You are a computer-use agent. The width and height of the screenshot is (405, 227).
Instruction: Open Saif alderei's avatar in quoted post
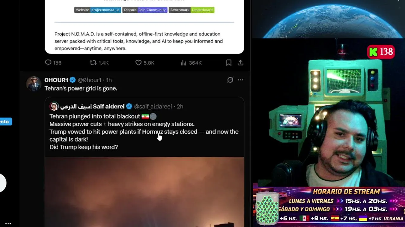pyautogui.click(x=54, y=106)
